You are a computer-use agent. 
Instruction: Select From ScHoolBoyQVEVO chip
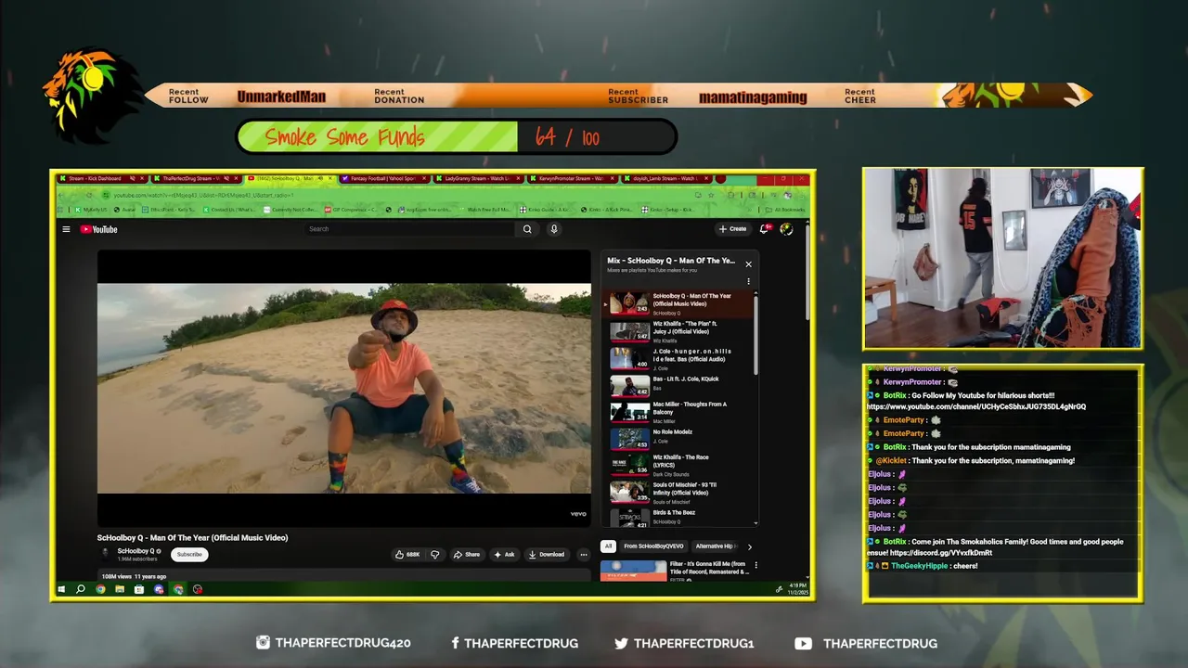click(653, 546)
